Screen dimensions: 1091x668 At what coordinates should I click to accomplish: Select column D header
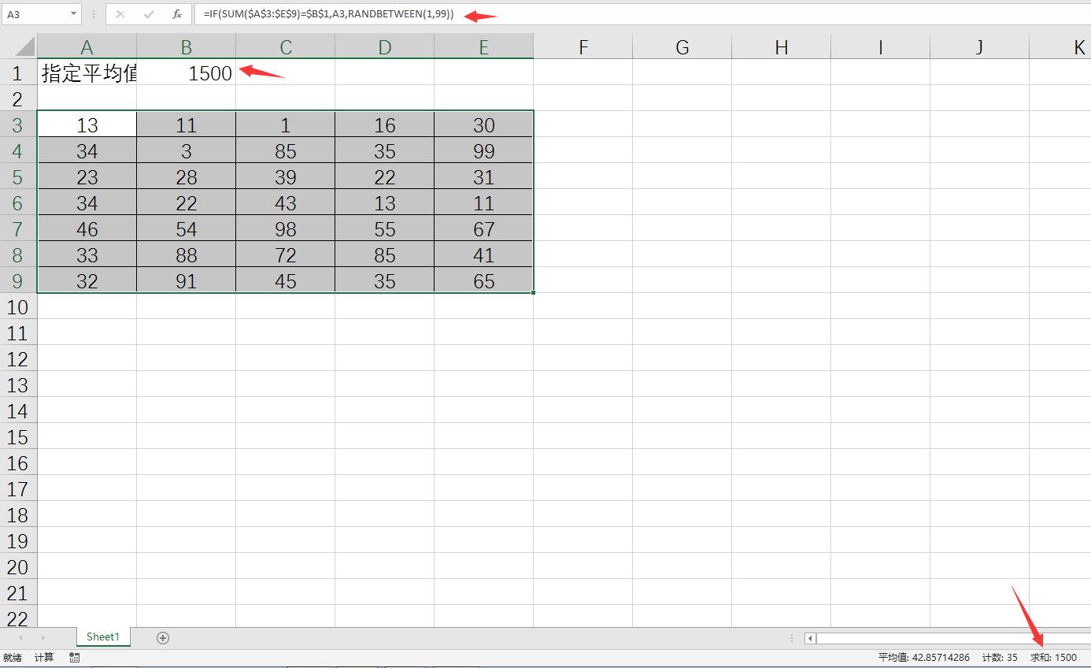tap(384, 46)
